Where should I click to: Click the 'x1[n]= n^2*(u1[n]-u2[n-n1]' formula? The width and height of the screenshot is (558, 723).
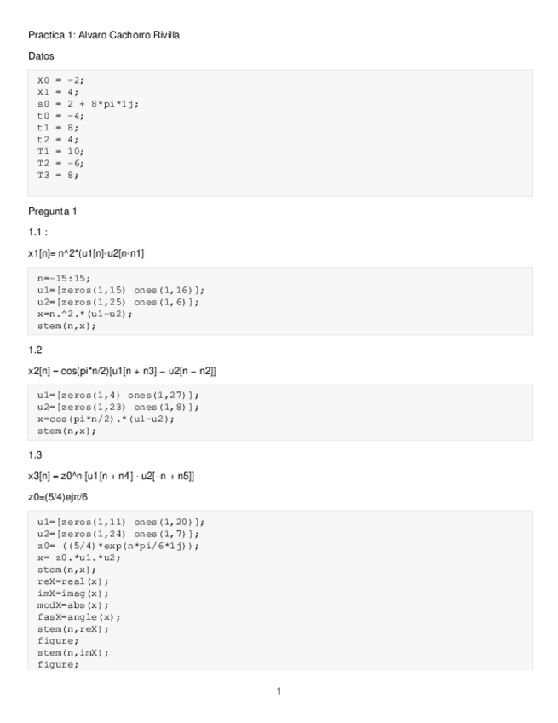point(84,253)
